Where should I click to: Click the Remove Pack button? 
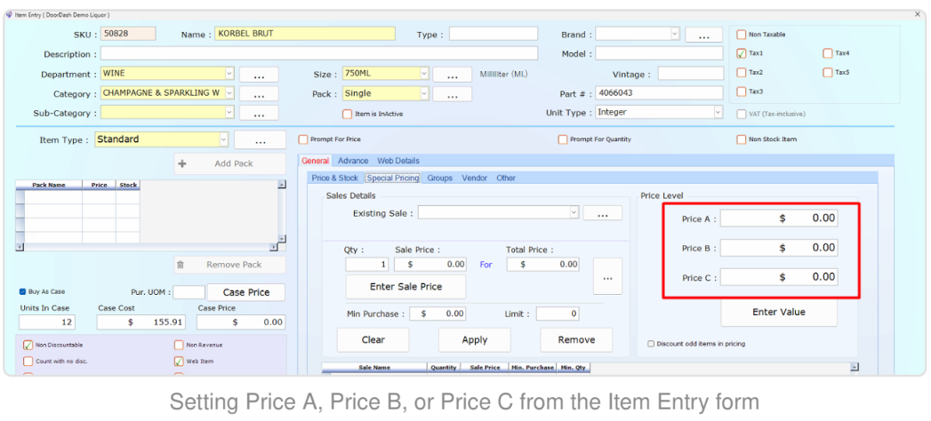[x=229, y=265]
